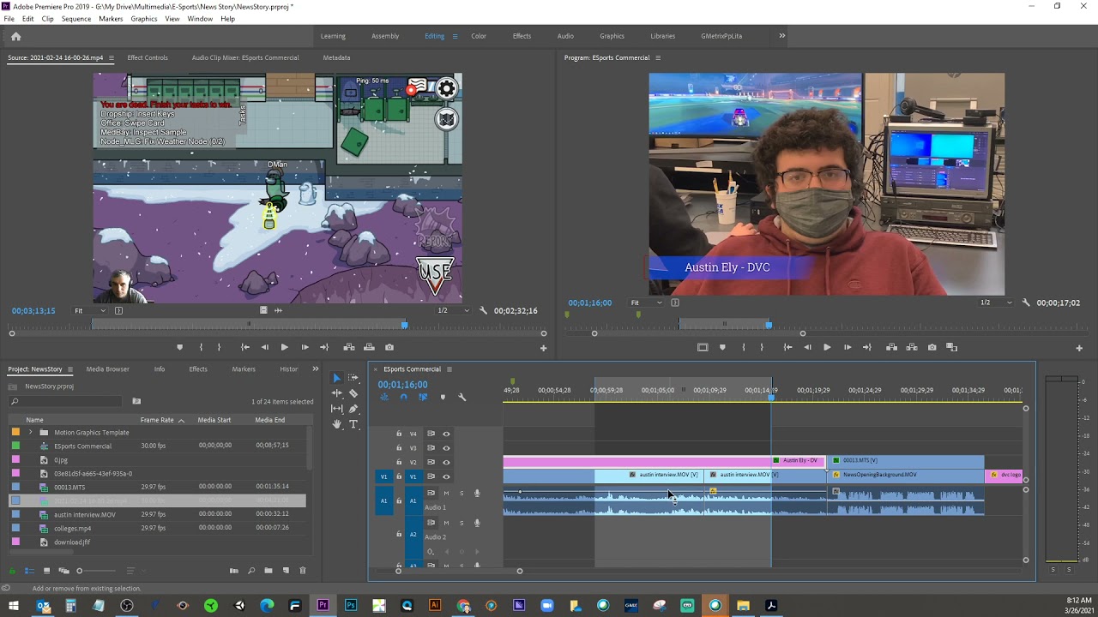Step forward one frame in Program monitor

coord(848,347)
